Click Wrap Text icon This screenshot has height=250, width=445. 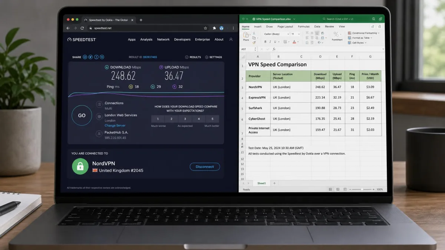[323, 33]
